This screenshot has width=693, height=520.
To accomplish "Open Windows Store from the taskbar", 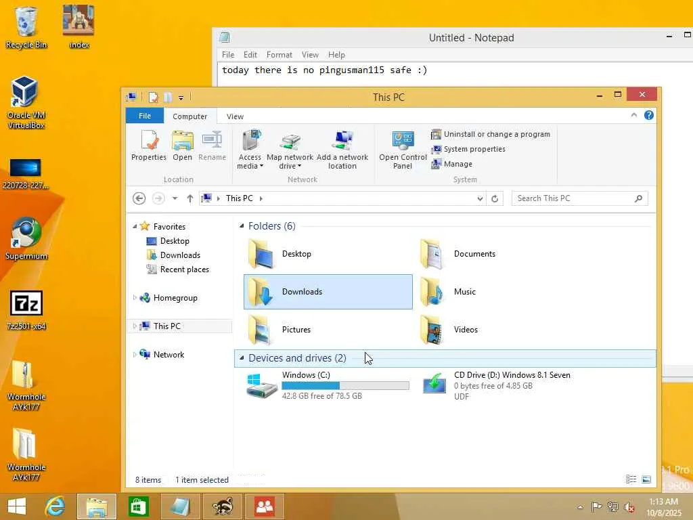I will (138, 506).
